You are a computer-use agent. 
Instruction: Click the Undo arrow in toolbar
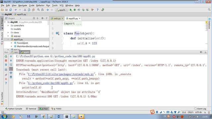tap(16, 10)
